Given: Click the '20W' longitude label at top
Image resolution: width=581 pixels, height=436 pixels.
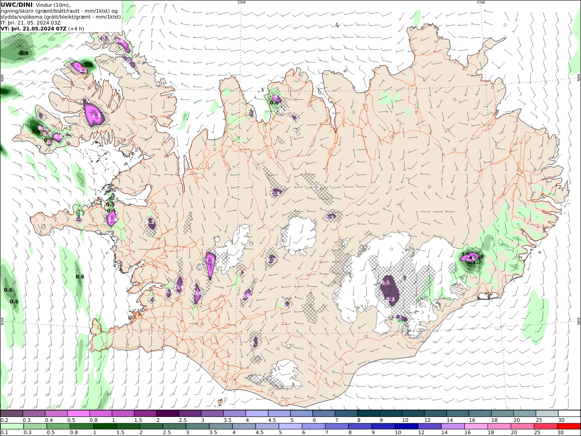Looking at the screenshot, I should pos(241,2).
